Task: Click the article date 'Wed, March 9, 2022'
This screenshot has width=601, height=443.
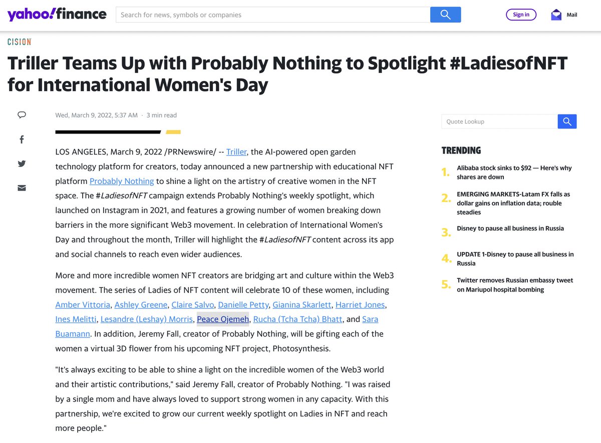Action: tap(96, 115)
